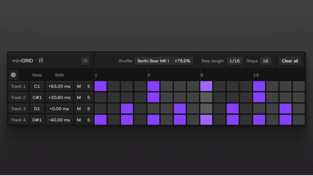
Task: Click the step 1 marker on the ruler
Action: 96,75
